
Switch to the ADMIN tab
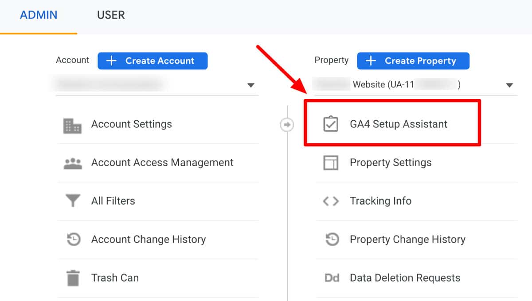pos(39,15)
